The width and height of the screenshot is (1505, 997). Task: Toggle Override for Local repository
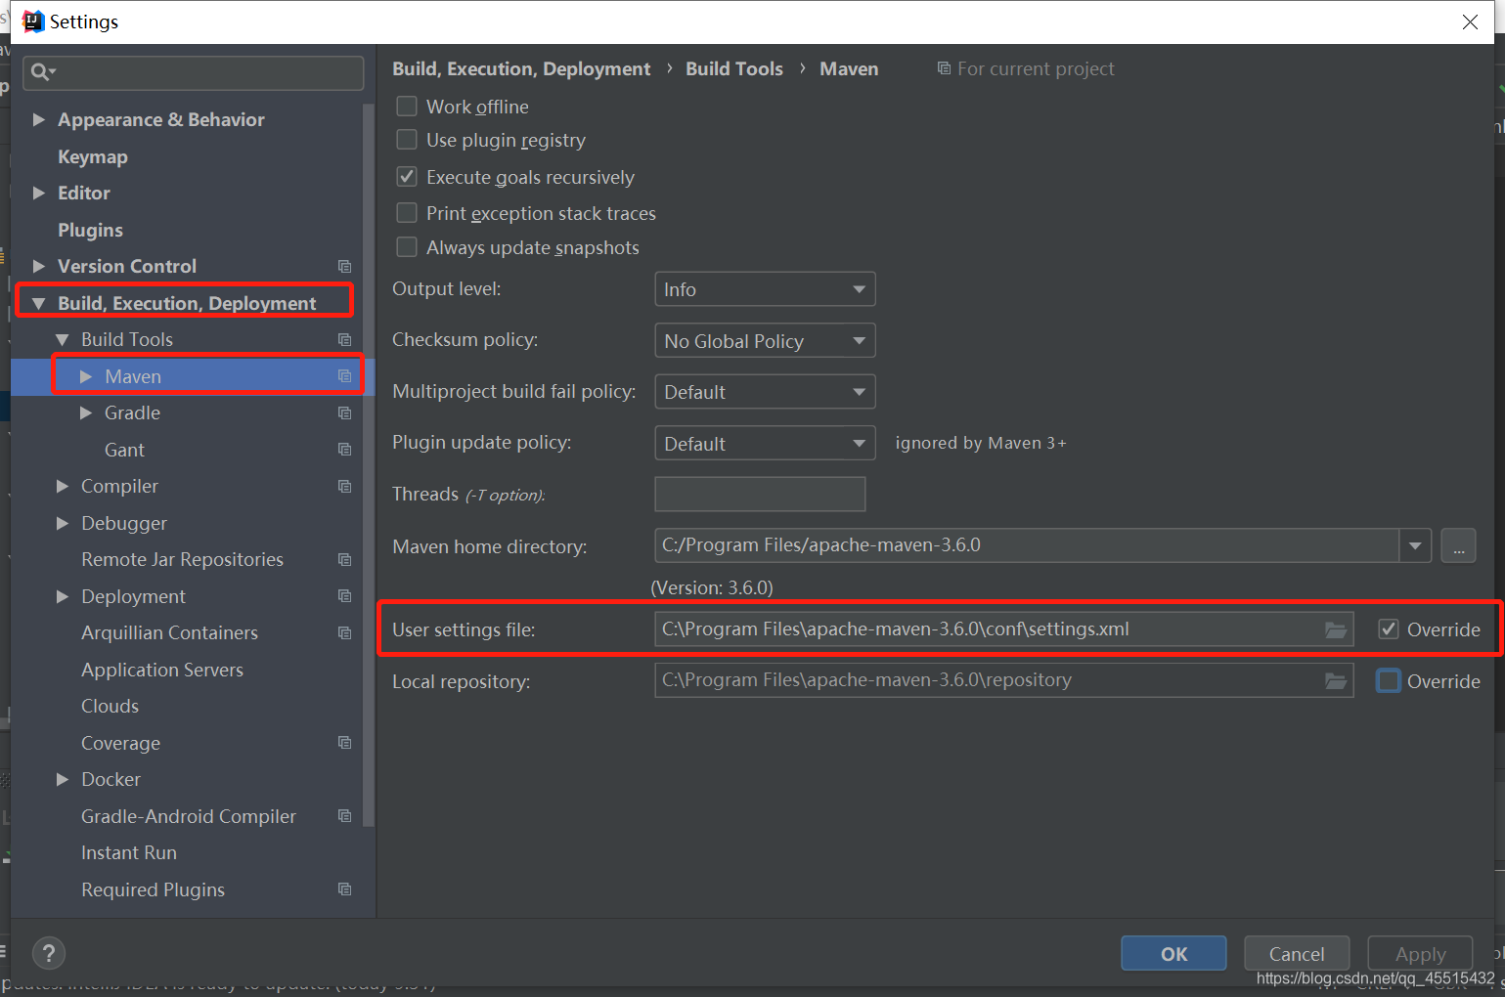(x=1389, y=680)
